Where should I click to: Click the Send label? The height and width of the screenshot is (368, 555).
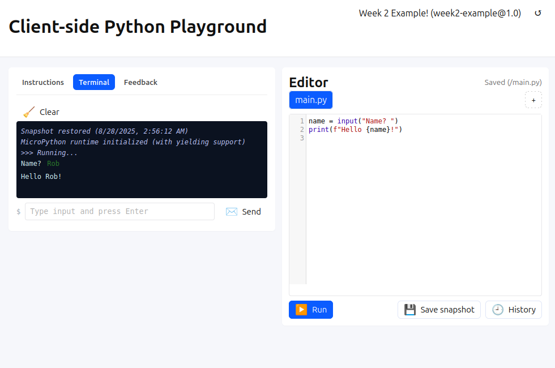pyautogui.click(x=251, y=212)
